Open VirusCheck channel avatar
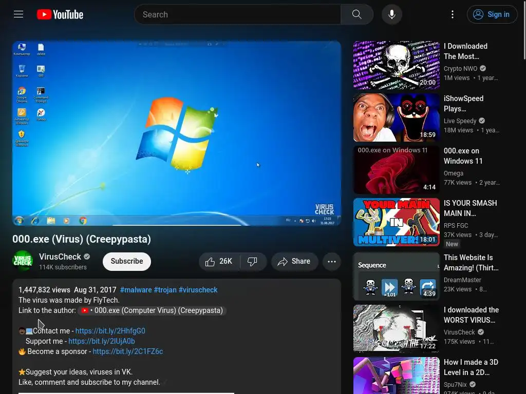Screen dimensions: 526x394 23,261
